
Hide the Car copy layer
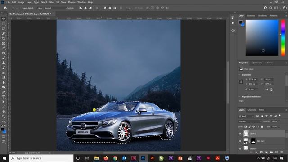coord(240,141)
